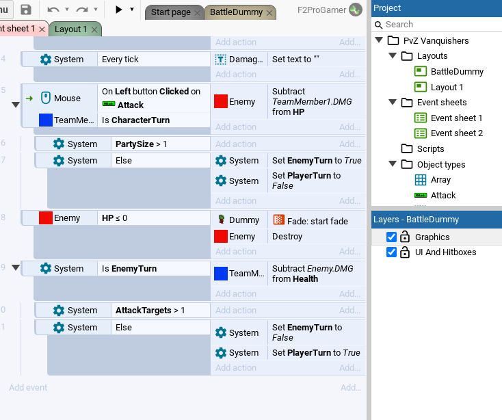Click the Preview play button
Viewport: 502px width, 420px height.
118,10
